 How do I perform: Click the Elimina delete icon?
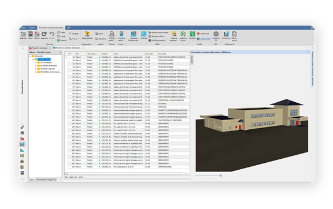(37, 35)
